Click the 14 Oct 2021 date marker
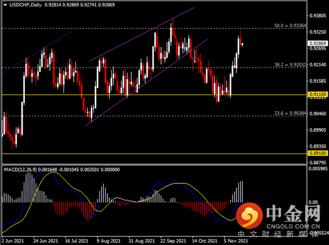Viewport: 329px width, 245px height. pyautogui.click(x=204, y=241)
